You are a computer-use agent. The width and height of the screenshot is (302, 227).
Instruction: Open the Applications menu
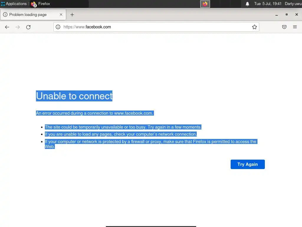click(x=15, y=4)
